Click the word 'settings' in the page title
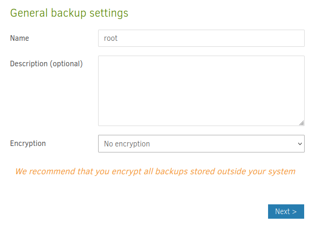This screenshot has width=325, height=234. [x=109, y=13]
